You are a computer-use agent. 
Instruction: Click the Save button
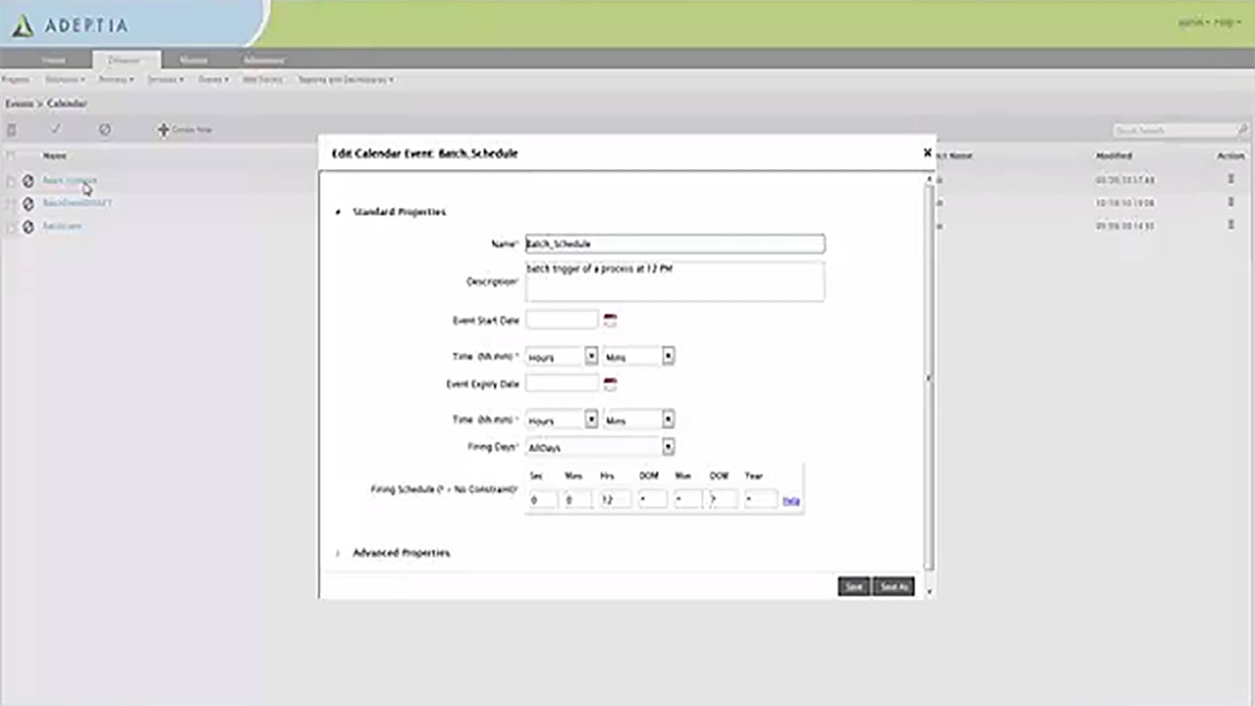coord(853,586)
